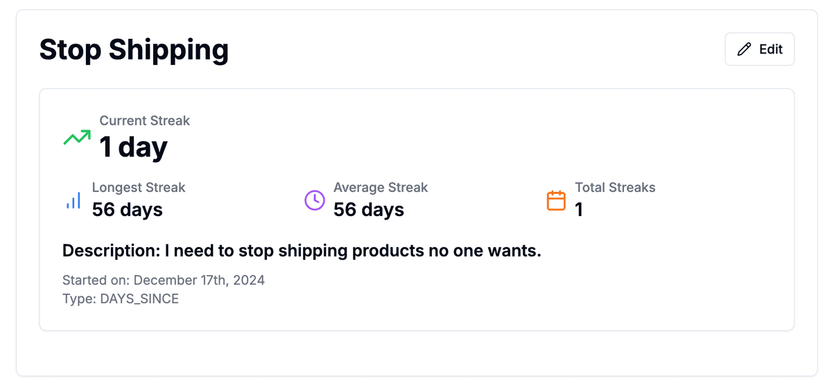Click inside the streak statistics card
The height and width of the screenshot is (383, 832).
(417, 209)
